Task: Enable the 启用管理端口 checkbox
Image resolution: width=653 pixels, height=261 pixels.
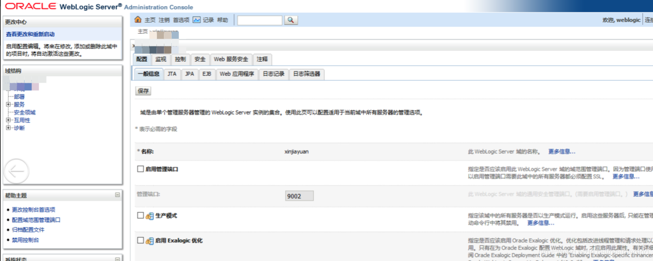Action: click(x=140, y=169)
